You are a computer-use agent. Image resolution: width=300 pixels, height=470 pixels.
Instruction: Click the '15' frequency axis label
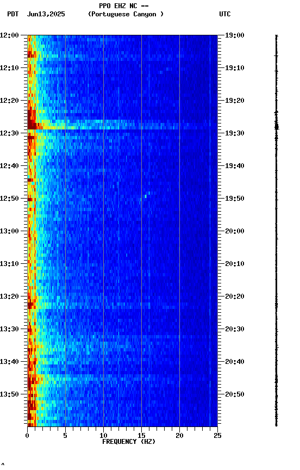(x=141, y=436)
